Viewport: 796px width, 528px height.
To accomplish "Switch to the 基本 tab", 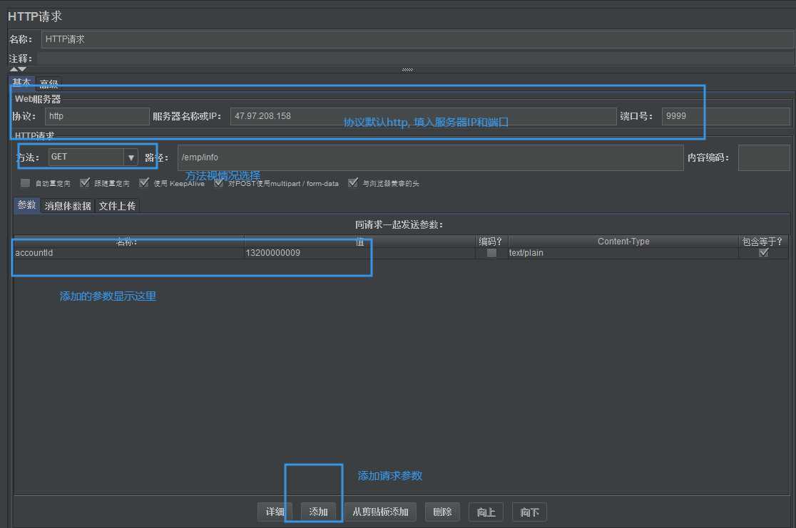I will (22, 82).
